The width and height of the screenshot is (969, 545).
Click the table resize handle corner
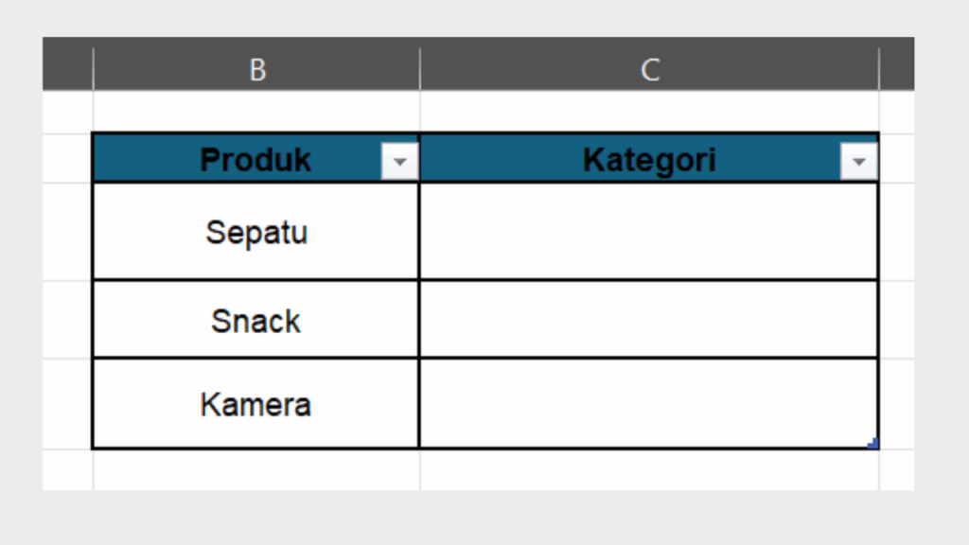point(873,443)
